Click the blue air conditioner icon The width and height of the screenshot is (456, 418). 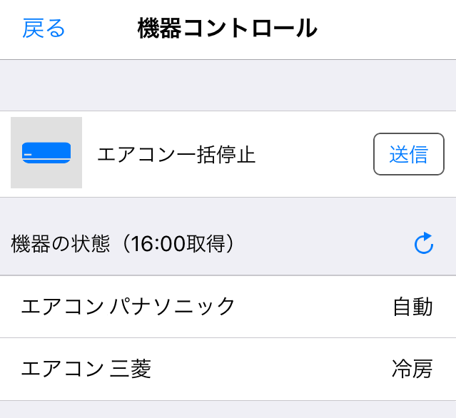point(46,153)
